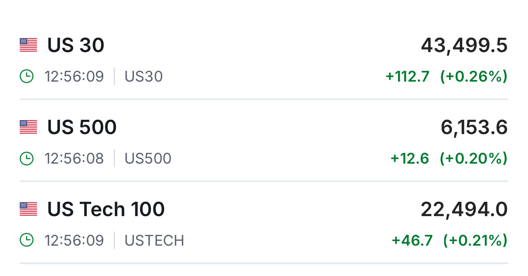
Task: Open the US 500 index name
Action: pos(82,127)
